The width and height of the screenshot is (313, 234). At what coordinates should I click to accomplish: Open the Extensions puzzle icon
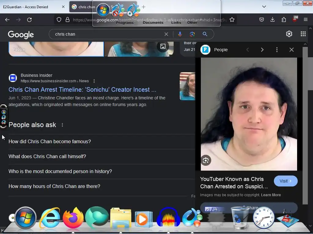tap(284, 20)
